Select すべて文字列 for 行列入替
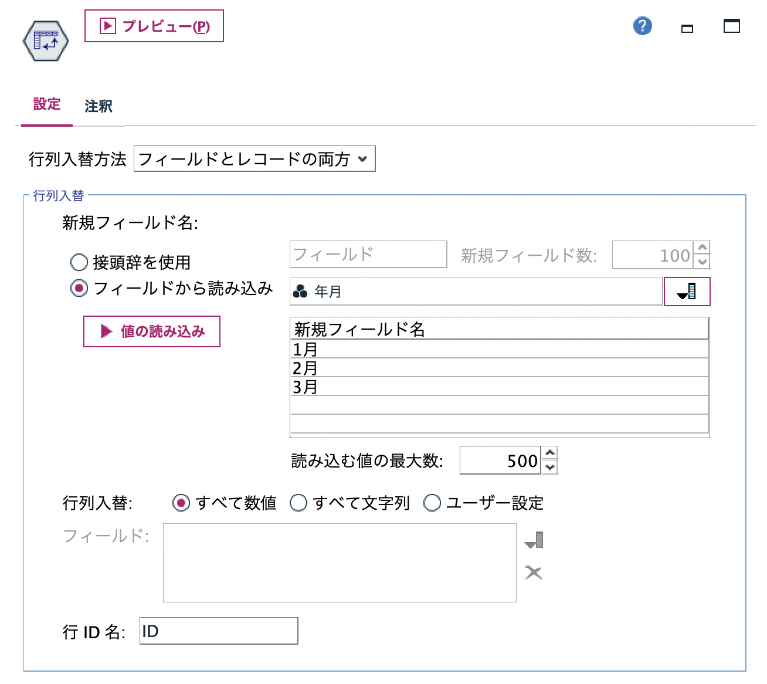 pos(298,503)
